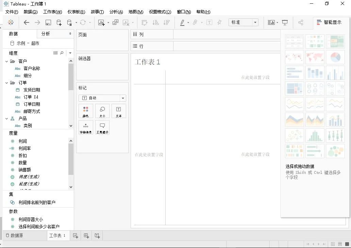Open the Text marks card
Image resolution: width=351 pixels, height=248 pixels.
coord(119,111)
